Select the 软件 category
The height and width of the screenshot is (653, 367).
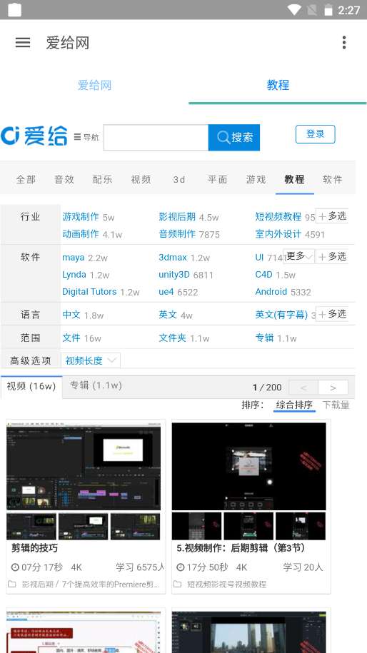coord(333,180)
